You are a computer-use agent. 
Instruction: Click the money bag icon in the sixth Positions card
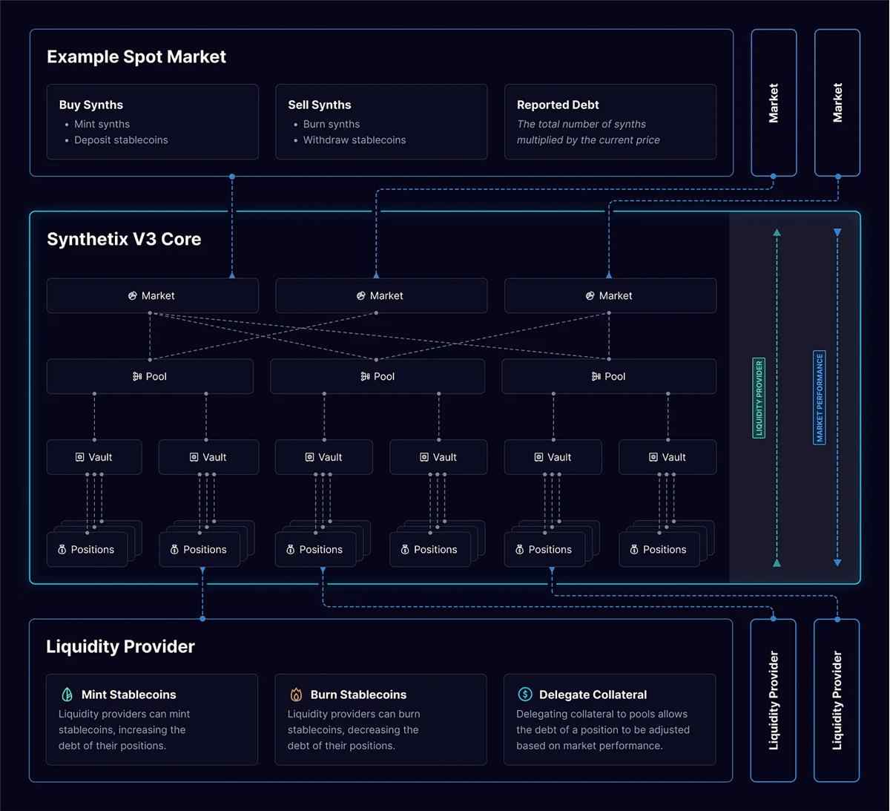634,549
